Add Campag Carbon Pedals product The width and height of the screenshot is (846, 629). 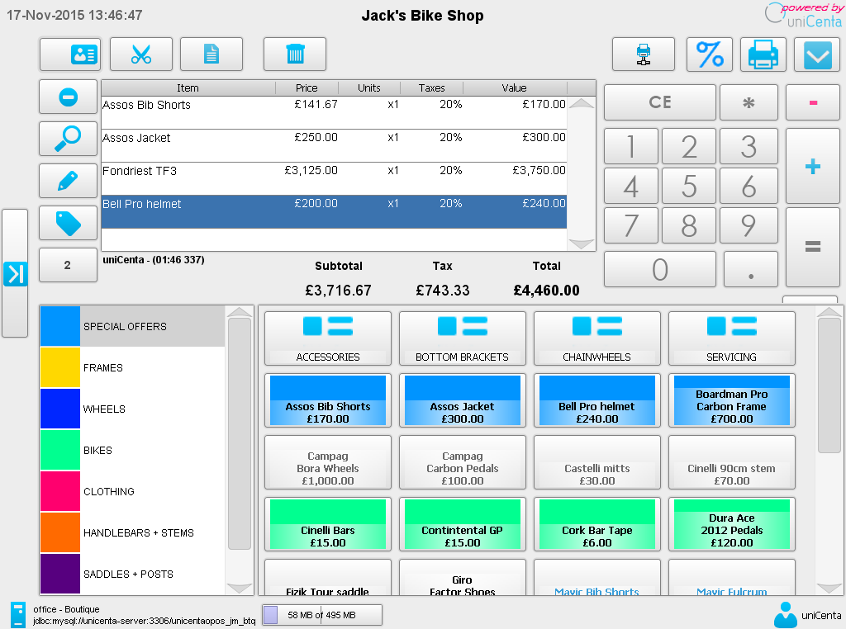tap(463, 462)
